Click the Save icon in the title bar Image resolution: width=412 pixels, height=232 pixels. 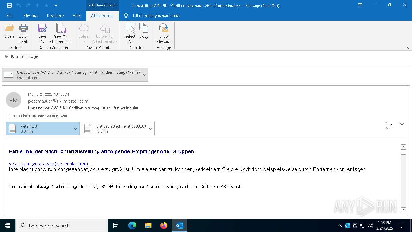9,5
